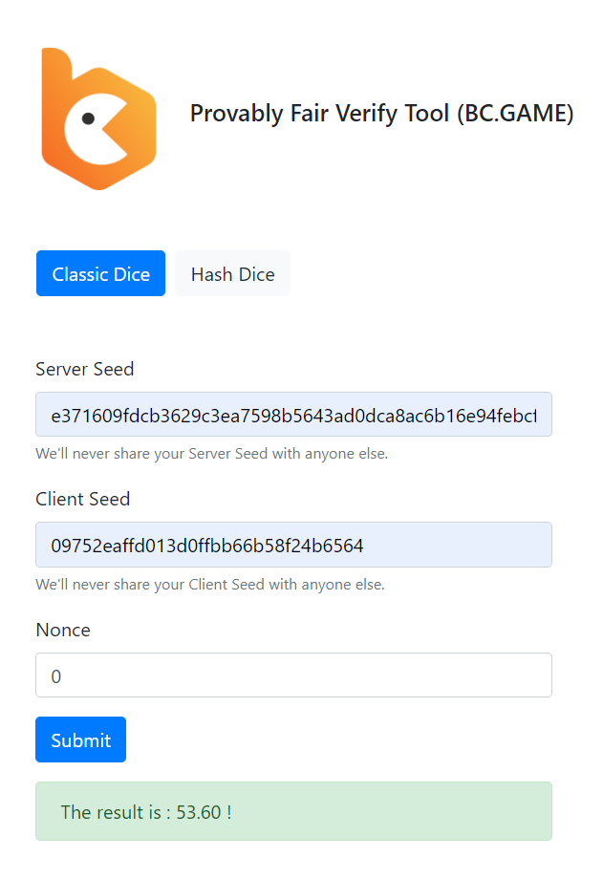This screenshot has width=603, height=879.
Task: Click into the Client Seed field
Action: coord(293,545)
